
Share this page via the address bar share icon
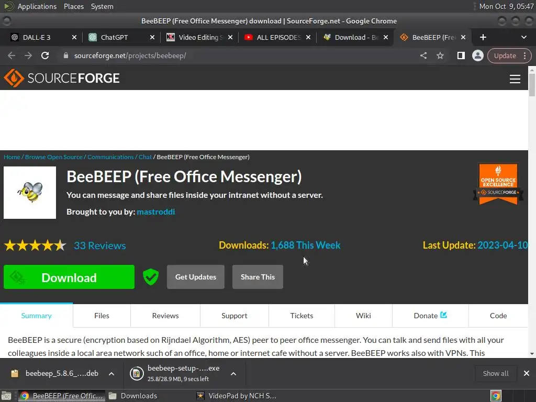423,55
